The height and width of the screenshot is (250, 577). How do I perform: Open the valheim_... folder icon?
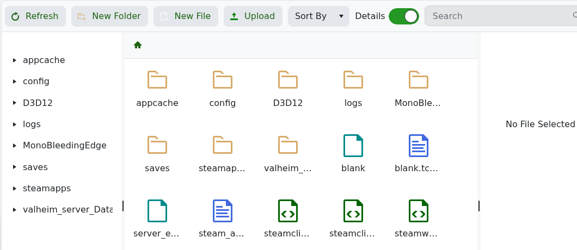pyautogui.click(x=288, y=145)
